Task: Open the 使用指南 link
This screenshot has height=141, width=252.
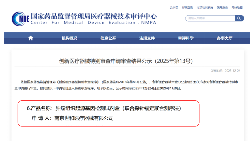Action: tap(222, 7)
